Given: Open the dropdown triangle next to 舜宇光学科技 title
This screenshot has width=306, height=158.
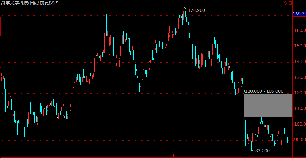Looking at the screenshot, I should [x=57, y=3].
